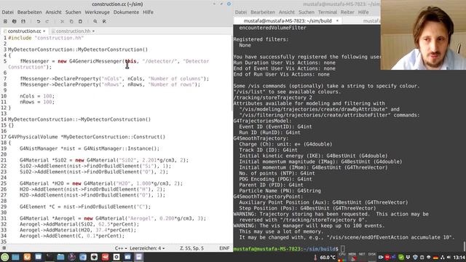The image size is (466, 262).
Task: Open the Linux Mint start menu
Action: [x=4, y=257]
